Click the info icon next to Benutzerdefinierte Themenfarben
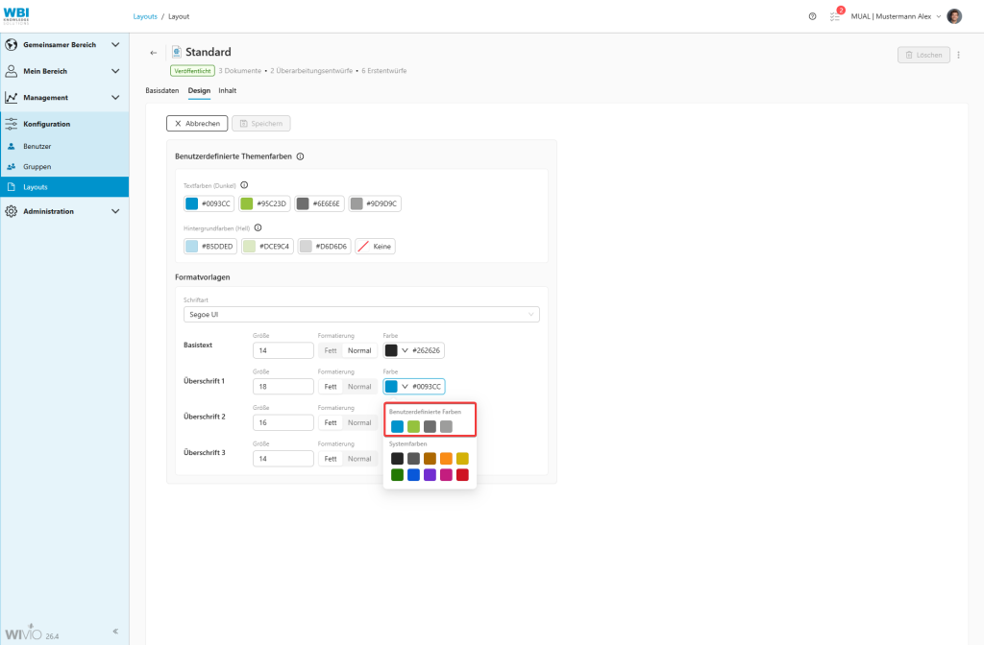 [x=300, y=156]
